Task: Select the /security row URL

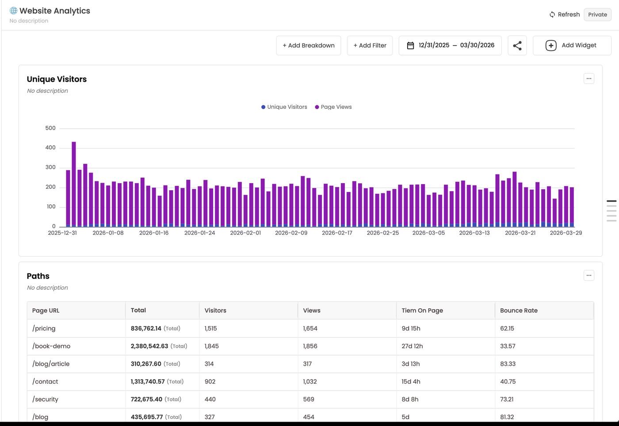Action: click(45, 399)
